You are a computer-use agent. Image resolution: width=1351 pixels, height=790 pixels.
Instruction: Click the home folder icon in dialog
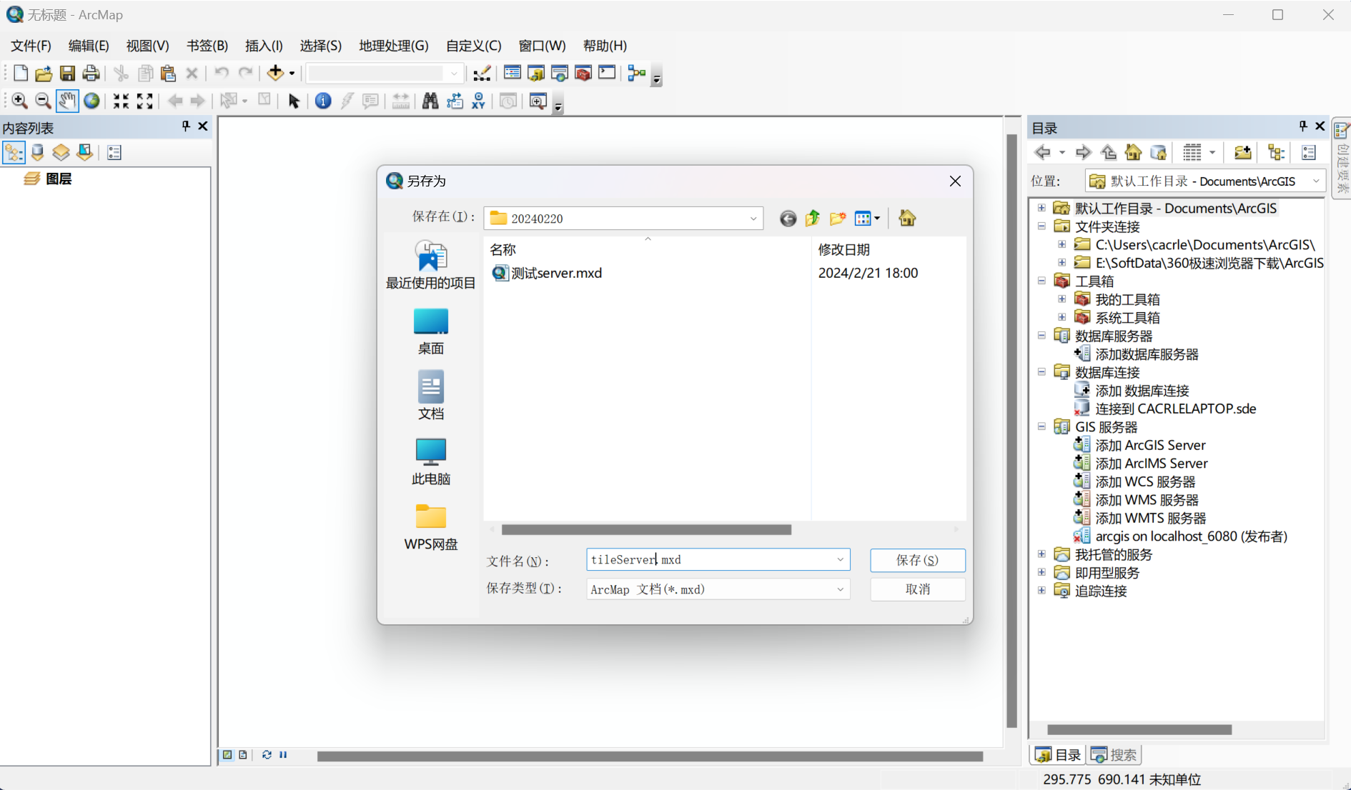pos(907,219)
